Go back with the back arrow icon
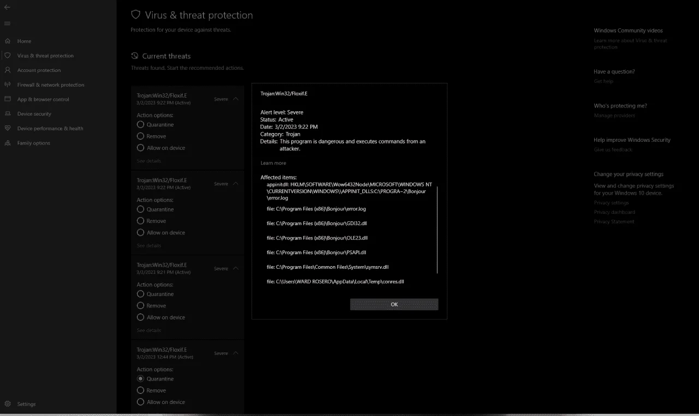 coord(7,7)
